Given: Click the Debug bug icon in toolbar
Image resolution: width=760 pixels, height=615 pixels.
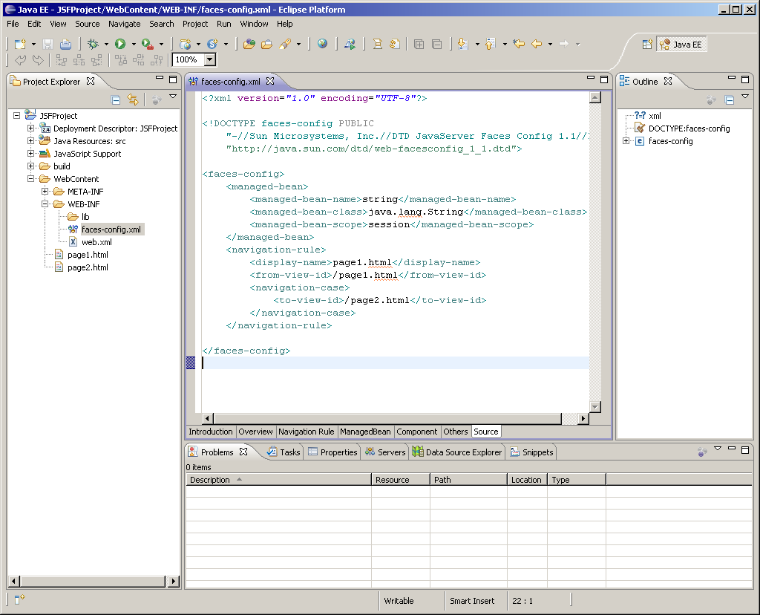Looking at the screenshot, I should point(93,44).
